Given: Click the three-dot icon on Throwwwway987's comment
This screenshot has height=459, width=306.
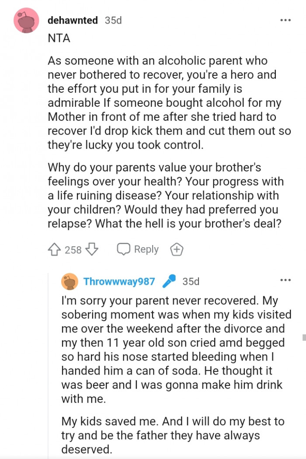Looking at the screenshot, I should coord(286,280).
